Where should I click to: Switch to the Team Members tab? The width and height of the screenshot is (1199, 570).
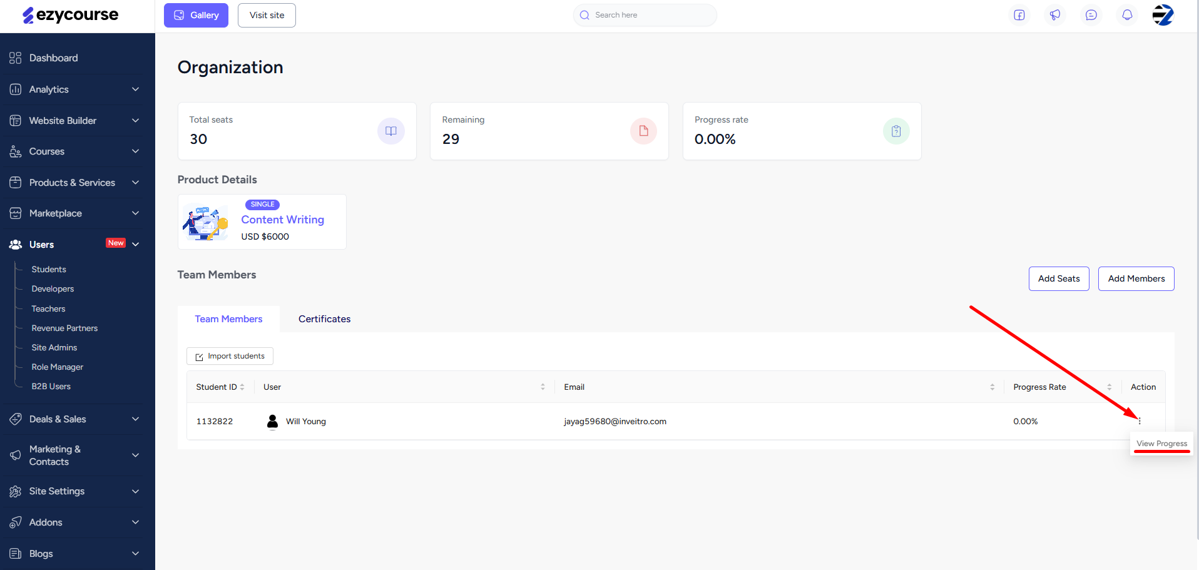228,319
